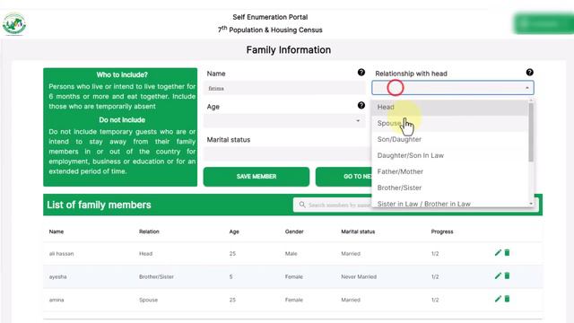The image size is (574, 323).
Task: Open the Relationship with head dropdown
Action: coord(453,88)
